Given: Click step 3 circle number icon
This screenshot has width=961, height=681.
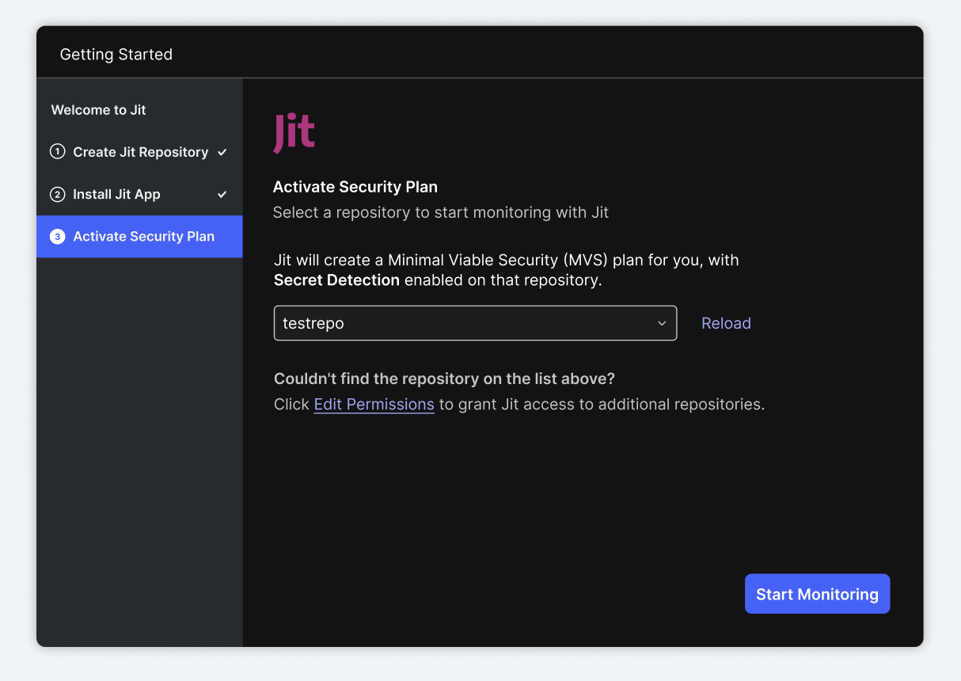Looking at the screenshot, I should [57, 237].
